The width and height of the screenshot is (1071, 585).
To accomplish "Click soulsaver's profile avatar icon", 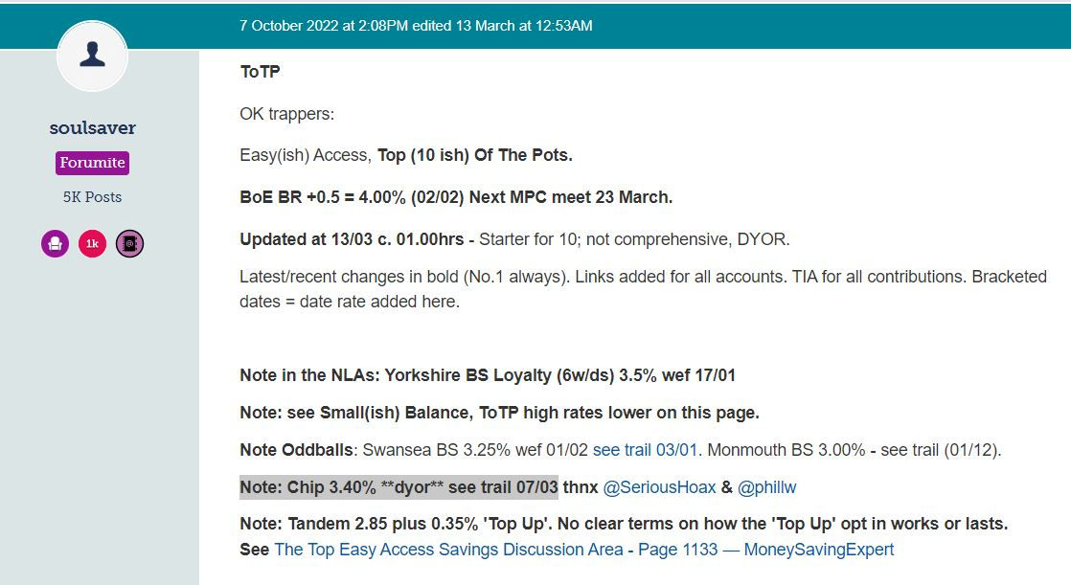I will point(92,56).
